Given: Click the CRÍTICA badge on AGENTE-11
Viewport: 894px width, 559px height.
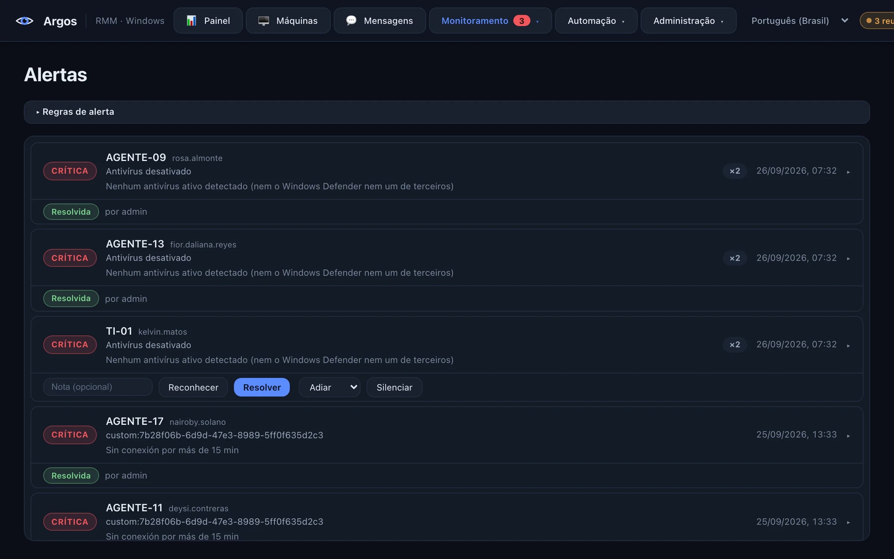Looking at the screenshot, I should (70, 522).
